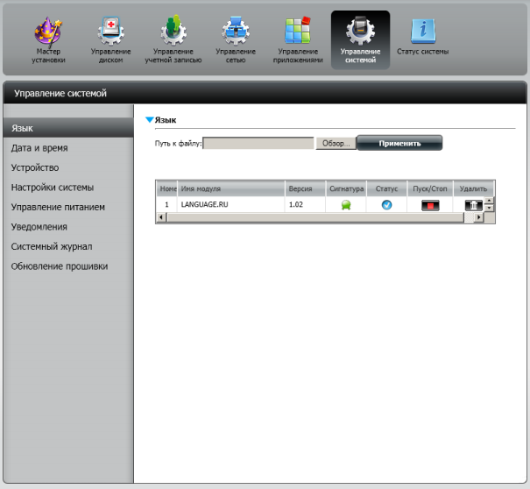The height and width of the screenshot is (489, 530).
Task: Select Управление системой icon in top bar
Action: pyautogui.click(x=360, y=40)
